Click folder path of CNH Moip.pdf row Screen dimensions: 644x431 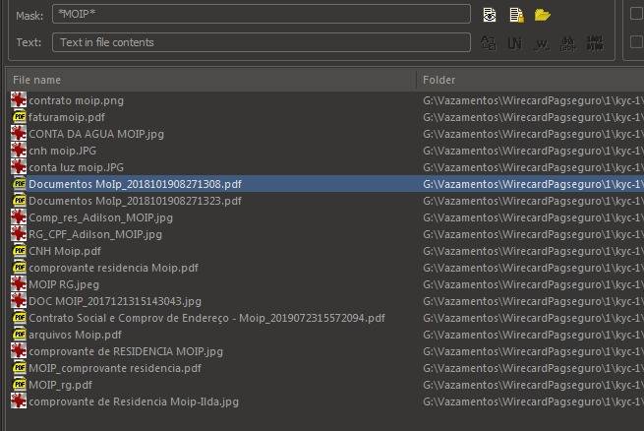pos(533,251)
